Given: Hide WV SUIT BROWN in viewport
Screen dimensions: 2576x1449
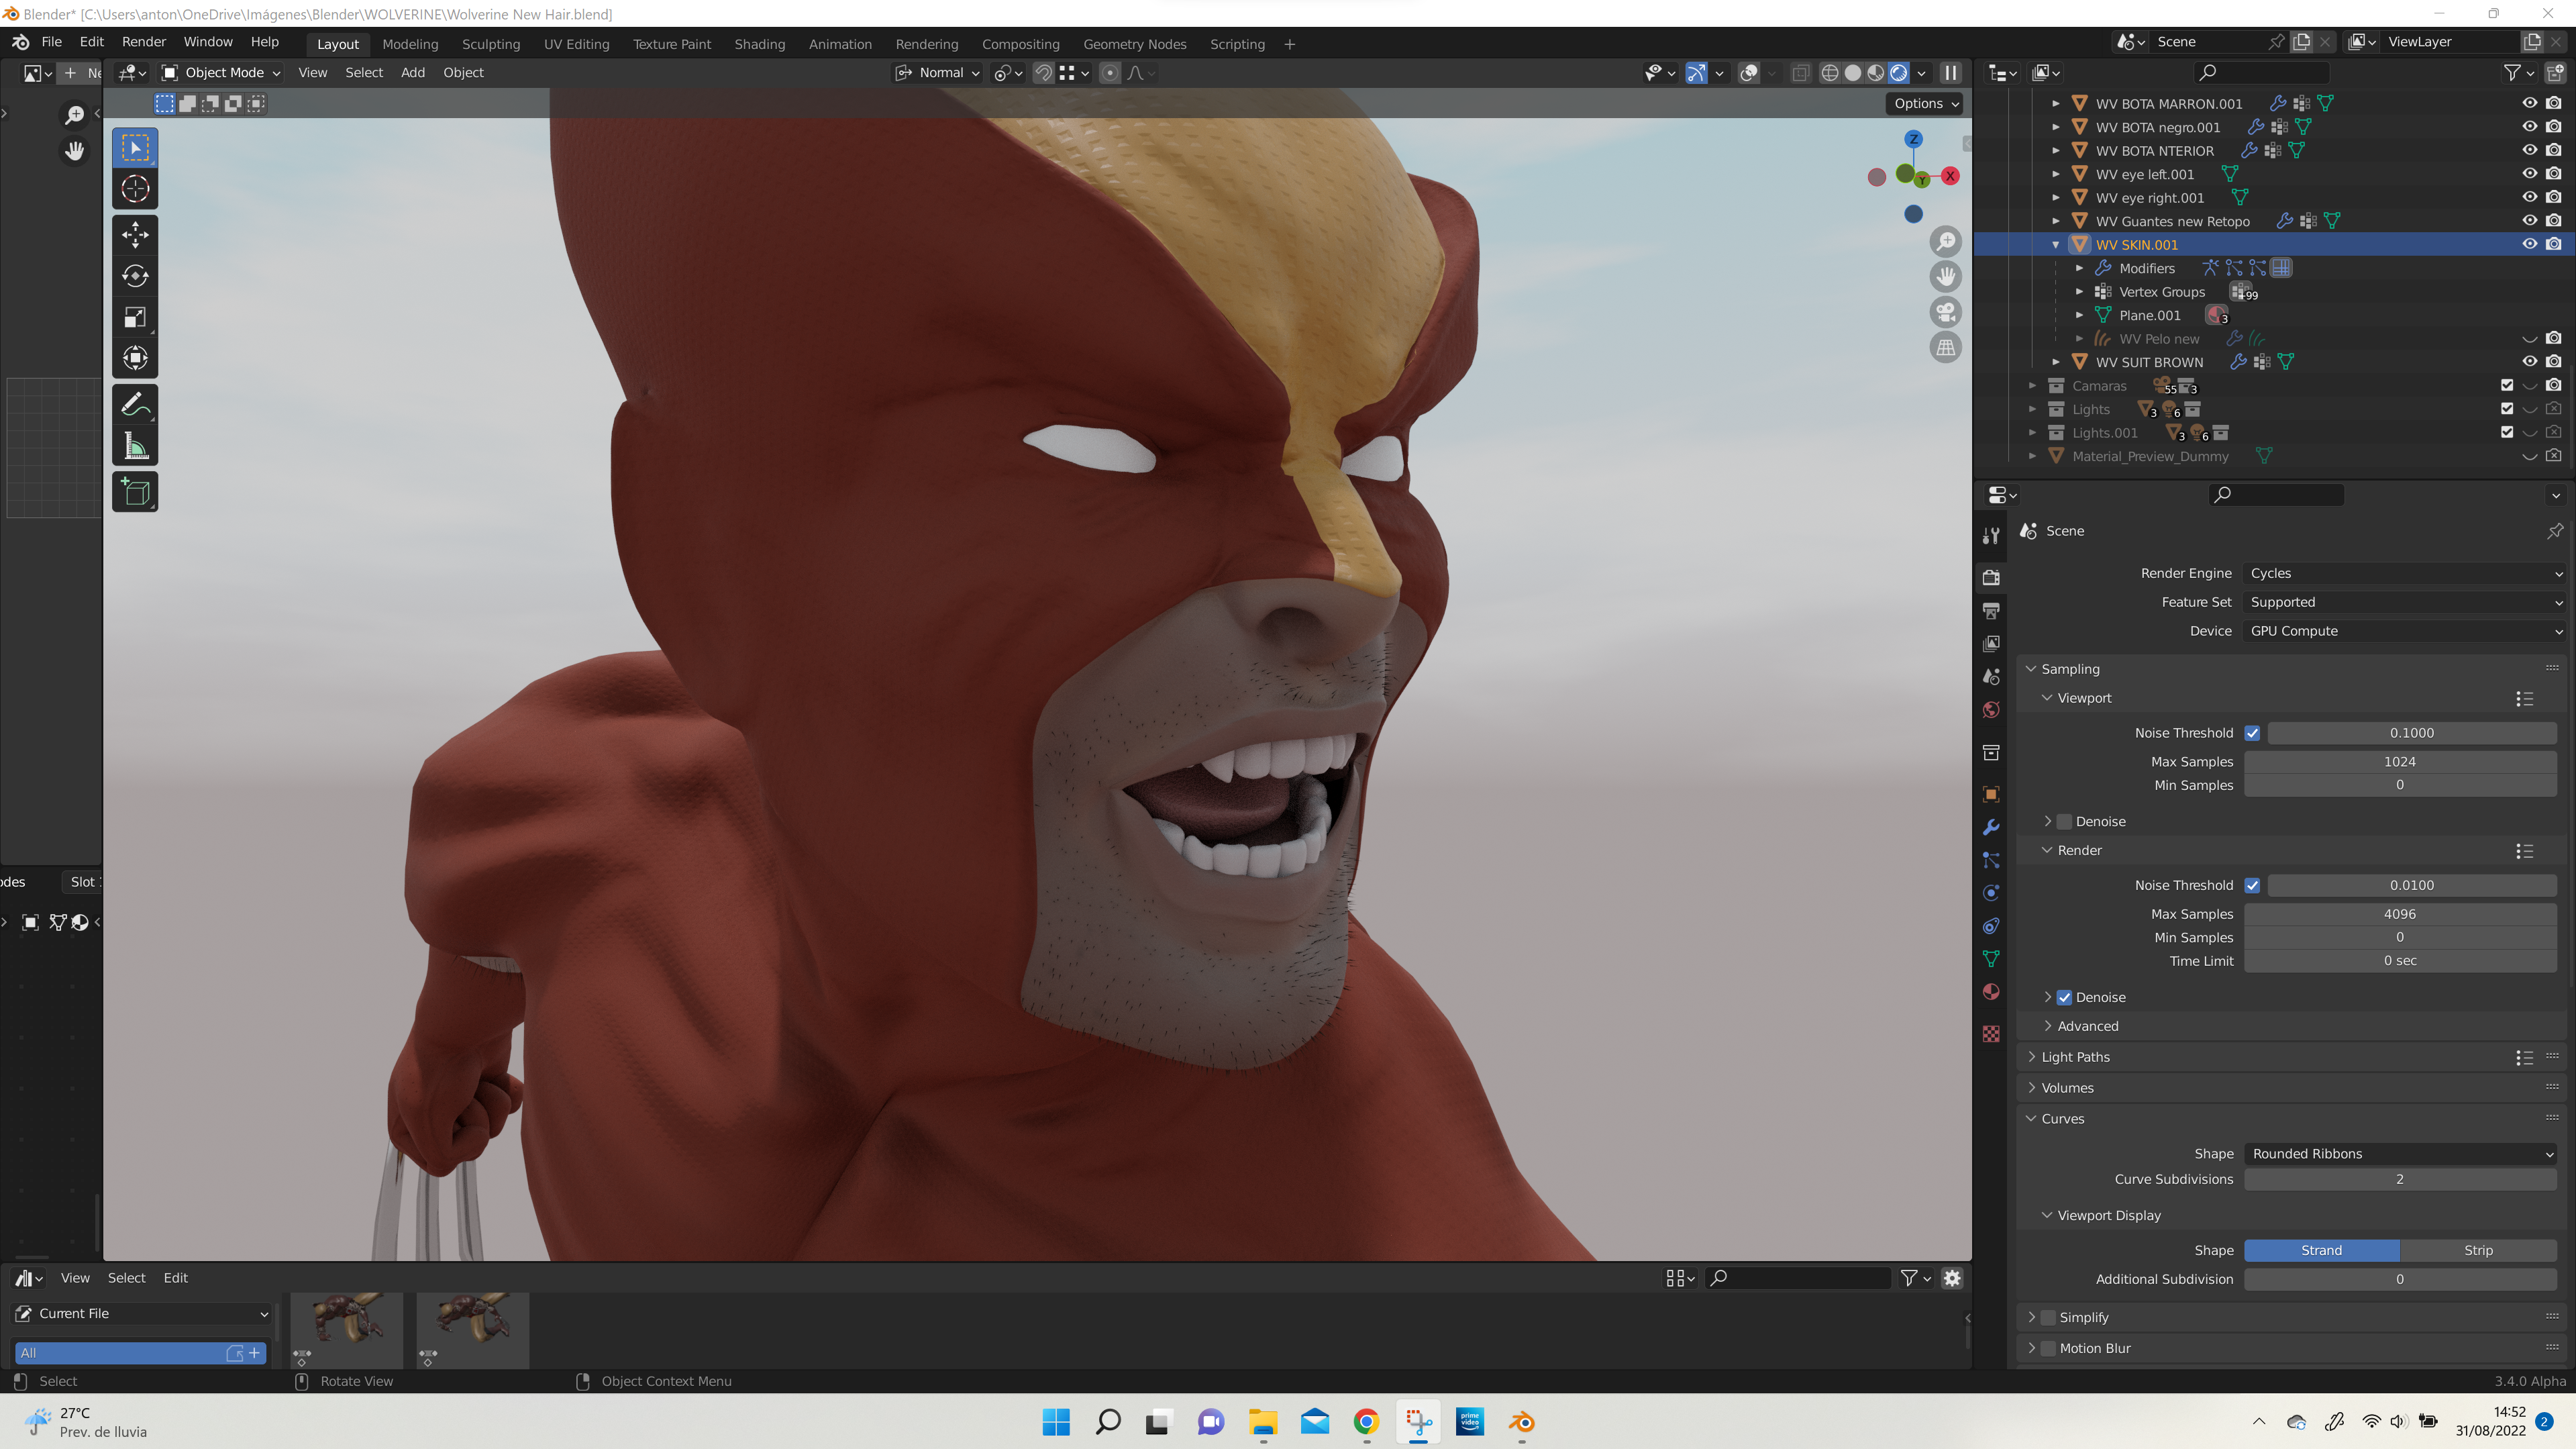Looking at the screenshot, I should point(2529,362).
